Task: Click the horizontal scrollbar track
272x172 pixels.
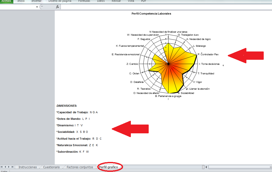Action: [x=239, y=167]
